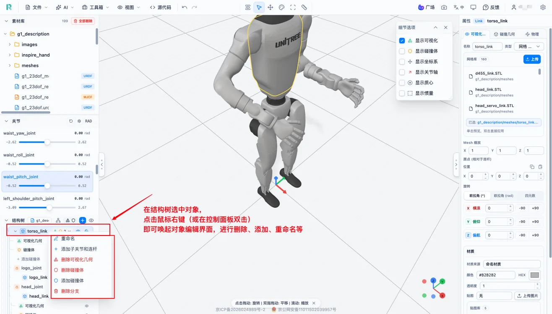Click the hierarchy tree icon in 结构树 header
This screenshot has width=552, height=314.
coord(58,220)
